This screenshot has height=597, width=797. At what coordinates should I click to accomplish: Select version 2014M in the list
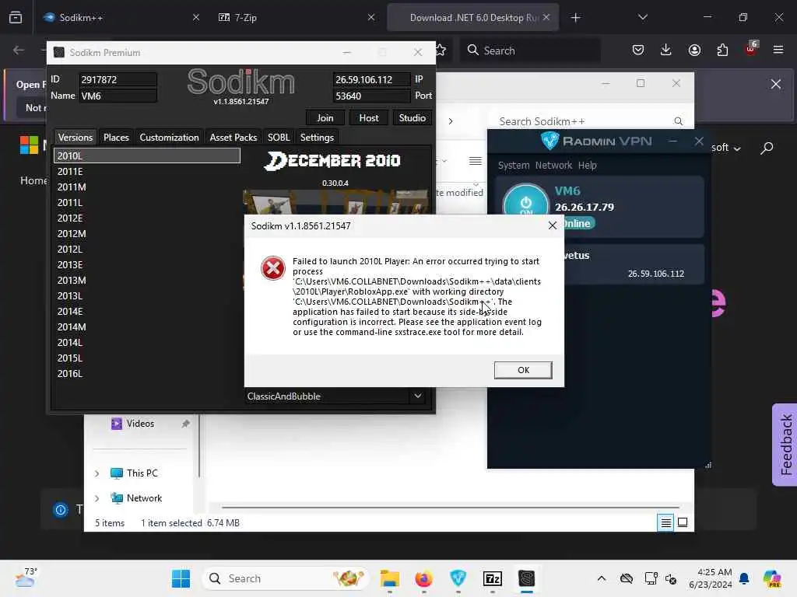point(147,327)
